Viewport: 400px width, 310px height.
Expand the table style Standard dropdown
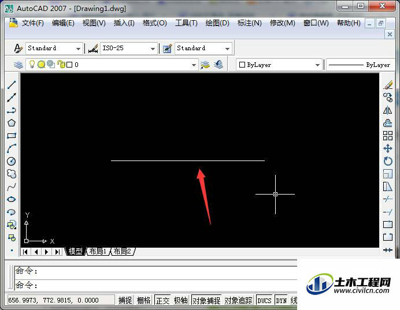227,48
